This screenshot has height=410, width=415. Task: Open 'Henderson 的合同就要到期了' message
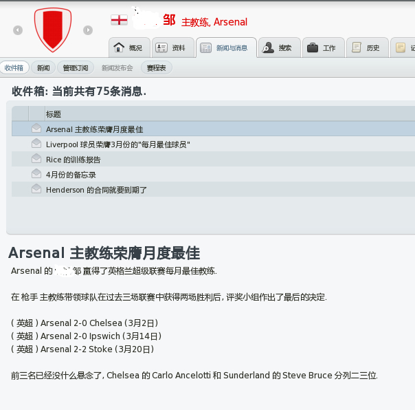(x=213, y=189)
